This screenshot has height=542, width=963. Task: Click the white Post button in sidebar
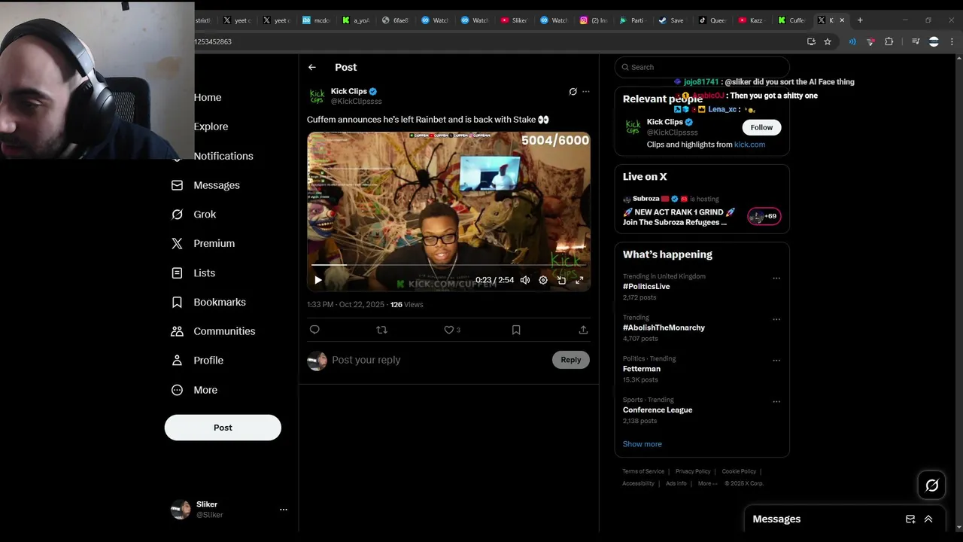(223, 428)
